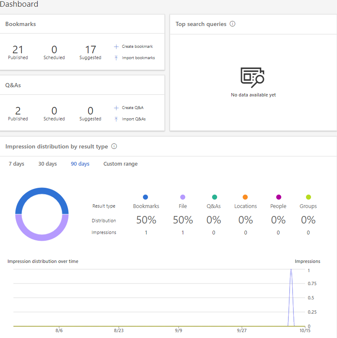Click the 8/6 date on the chart axis

59,330
